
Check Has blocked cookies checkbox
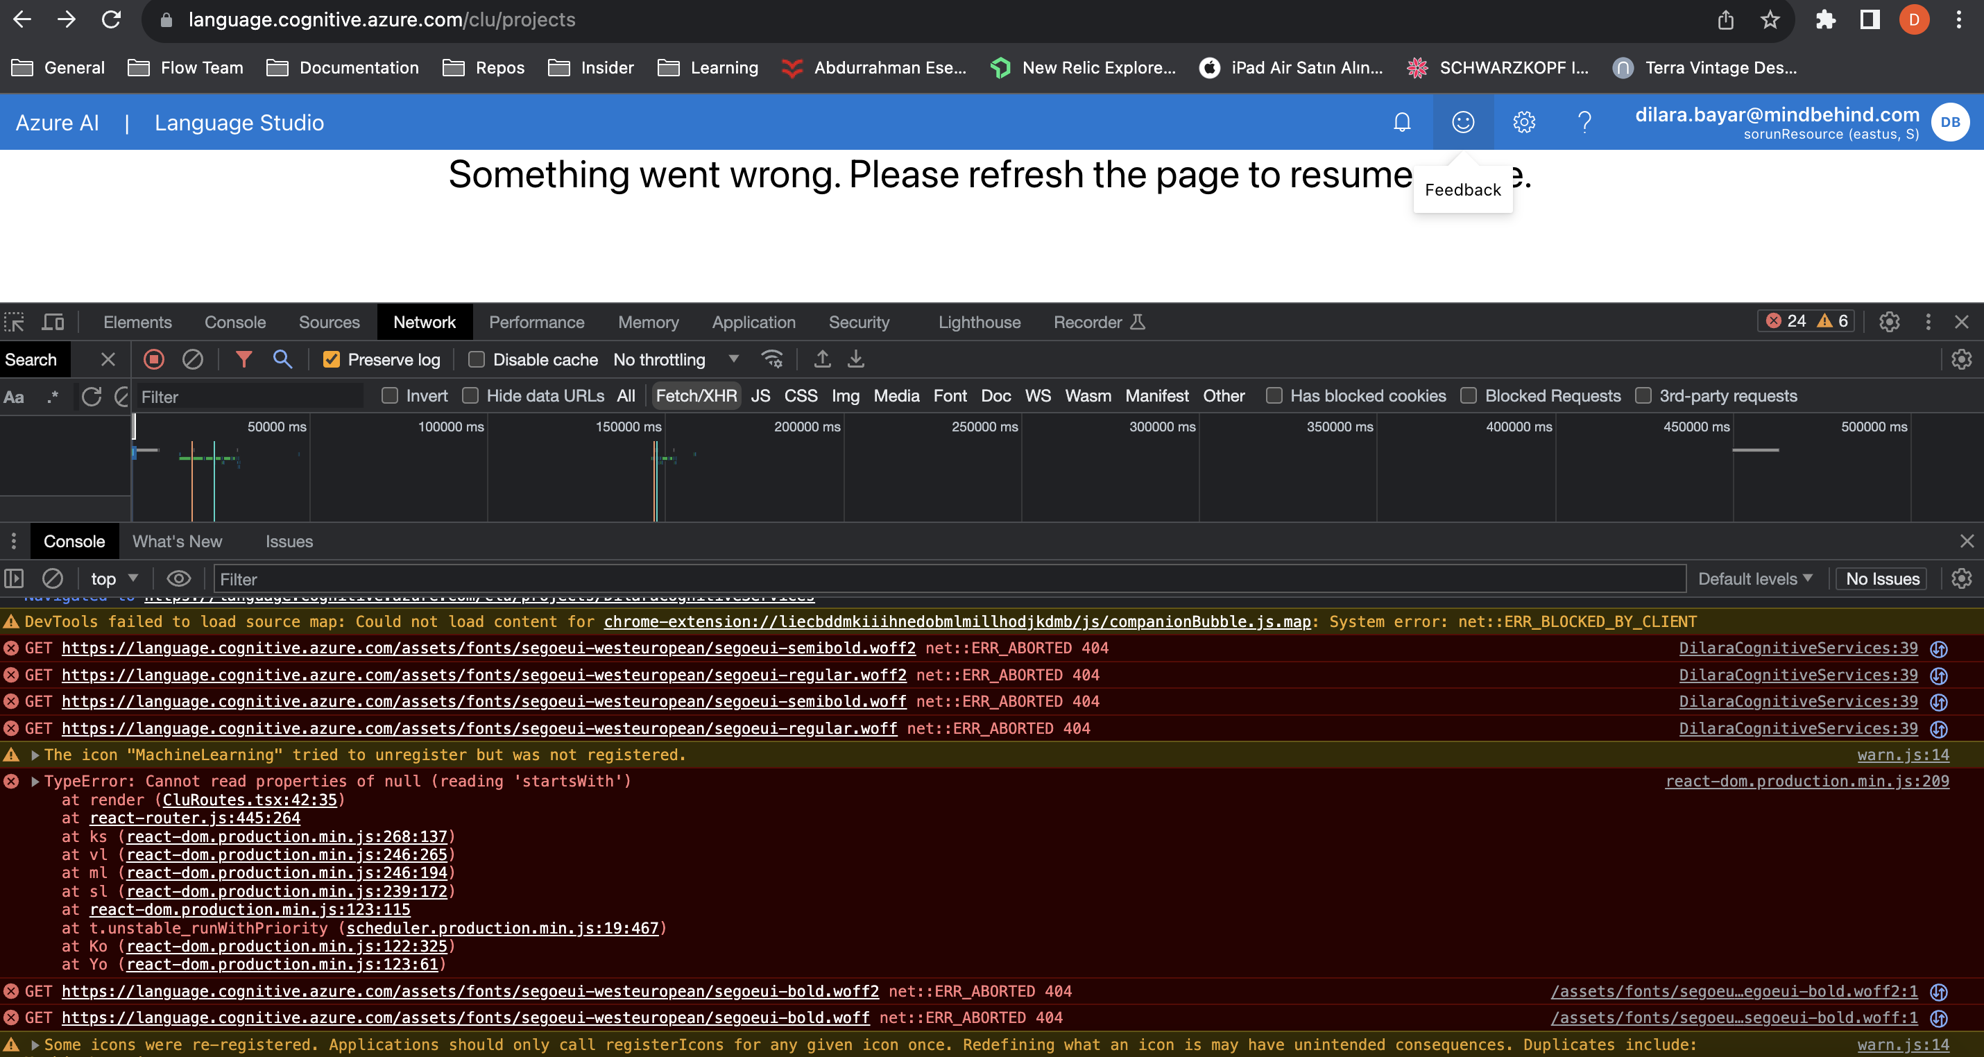pos(1274,396)
